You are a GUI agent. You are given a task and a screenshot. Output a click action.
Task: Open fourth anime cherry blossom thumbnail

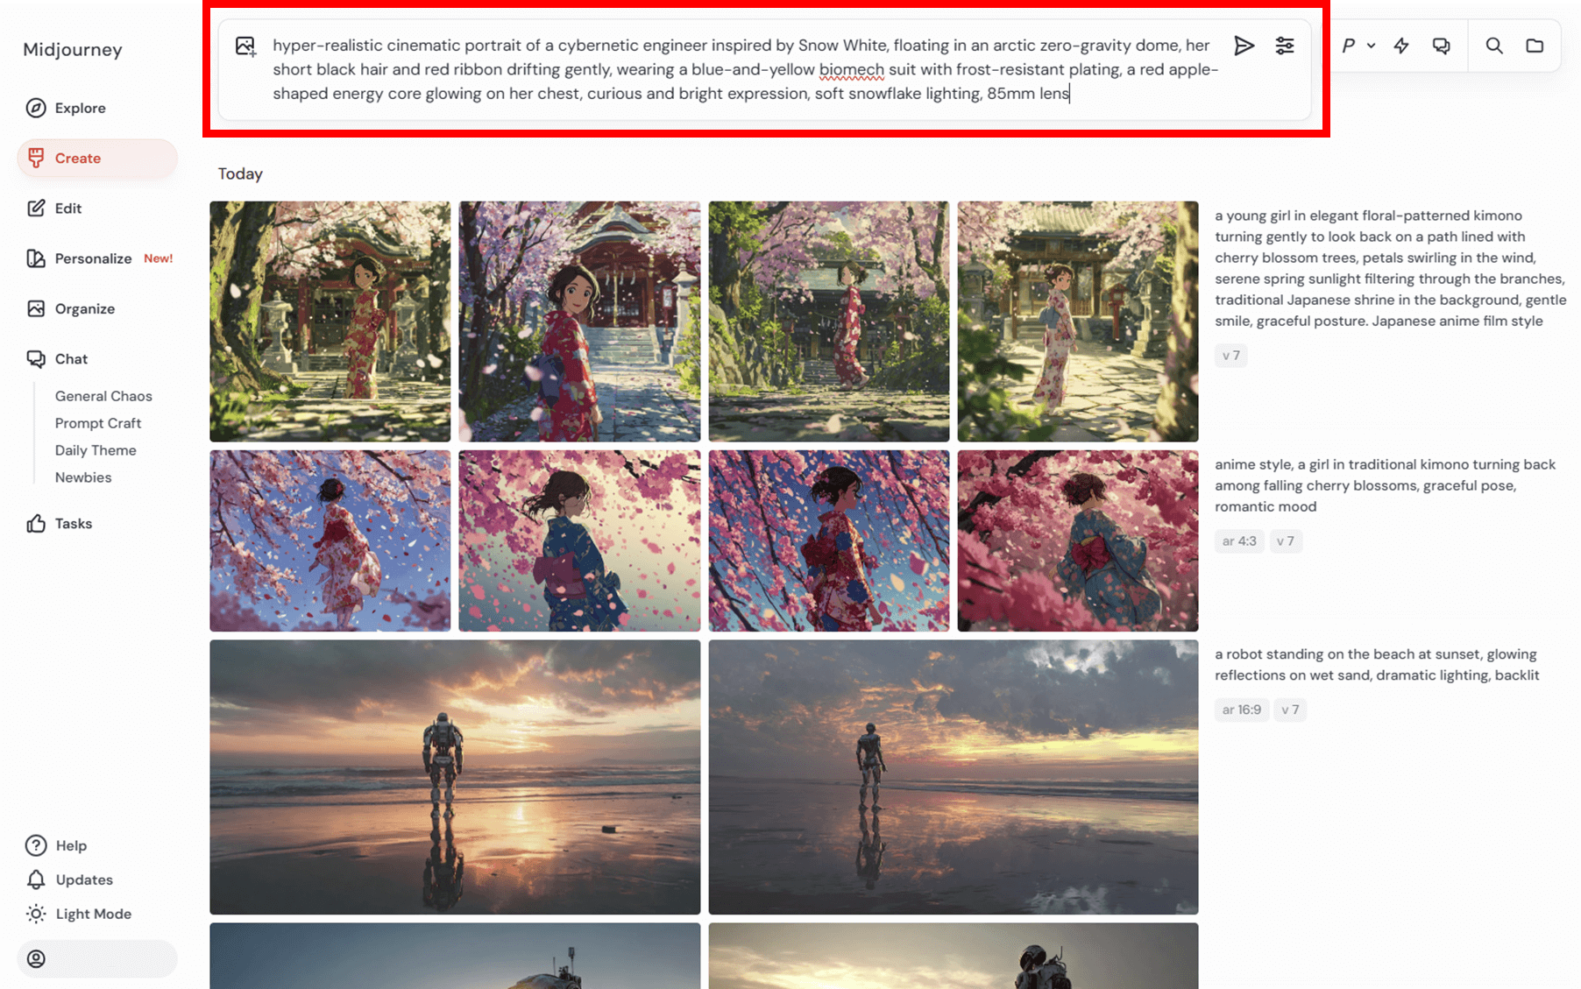pyautogui.click(x=1078, y=540)
